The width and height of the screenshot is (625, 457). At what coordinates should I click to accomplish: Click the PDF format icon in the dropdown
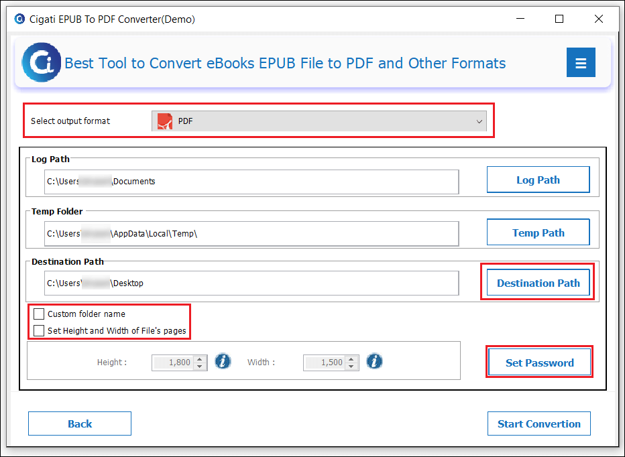[x=165, y=121]
